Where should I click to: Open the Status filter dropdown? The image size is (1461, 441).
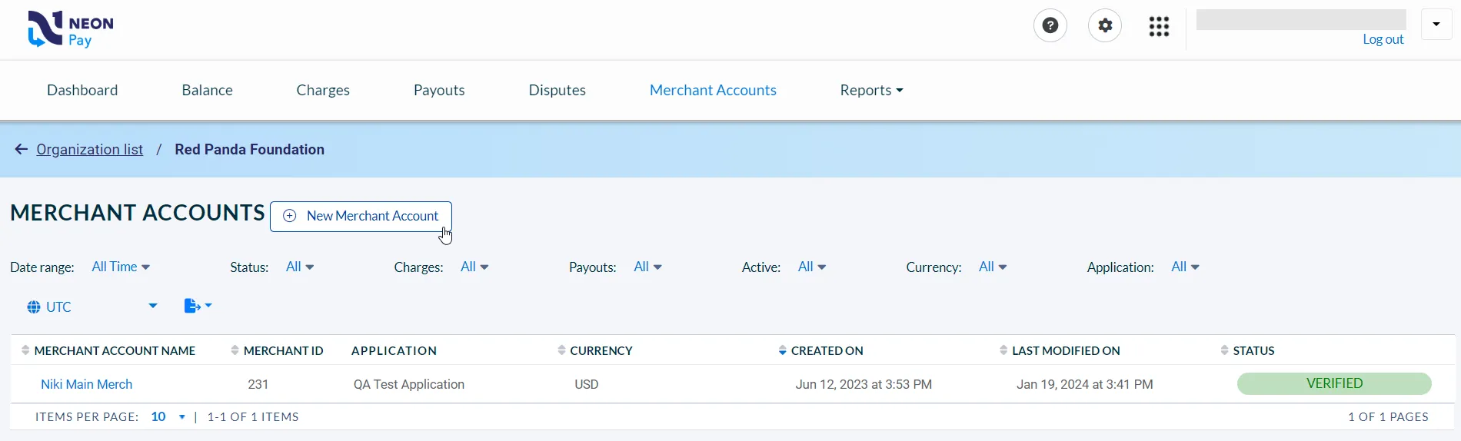(x=300, y=267)
